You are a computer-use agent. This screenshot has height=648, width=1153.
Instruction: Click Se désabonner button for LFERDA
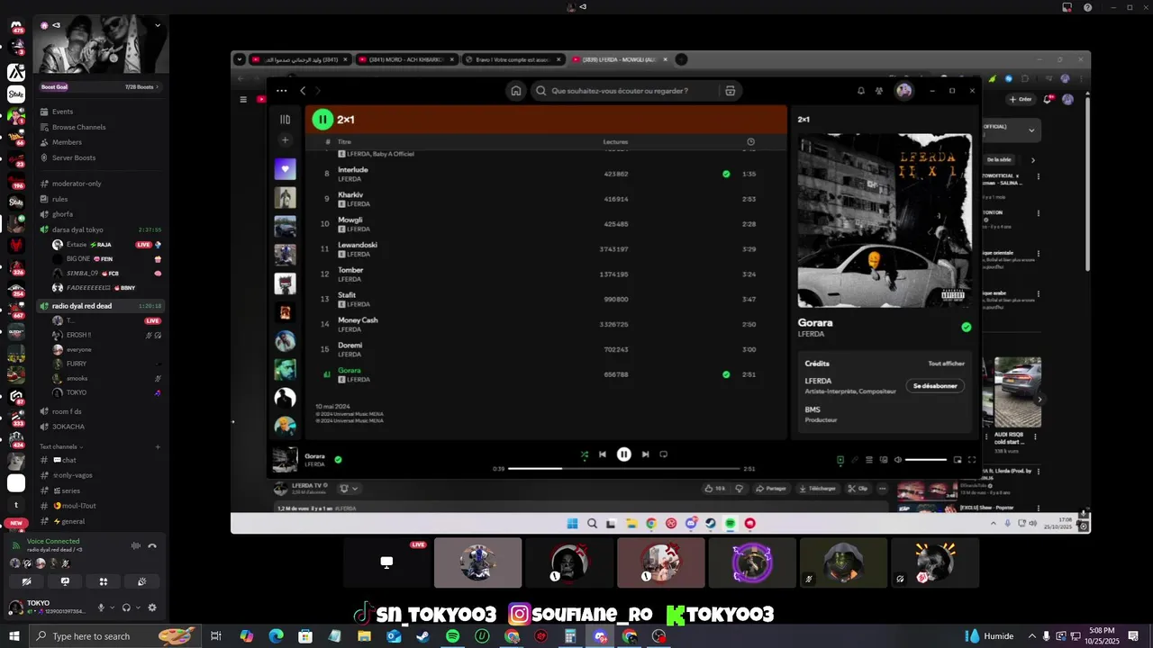(x=935, y=386)
